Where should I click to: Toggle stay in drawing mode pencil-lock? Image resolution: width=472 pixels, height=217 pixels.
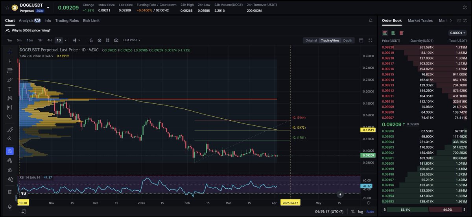point(10,160)
